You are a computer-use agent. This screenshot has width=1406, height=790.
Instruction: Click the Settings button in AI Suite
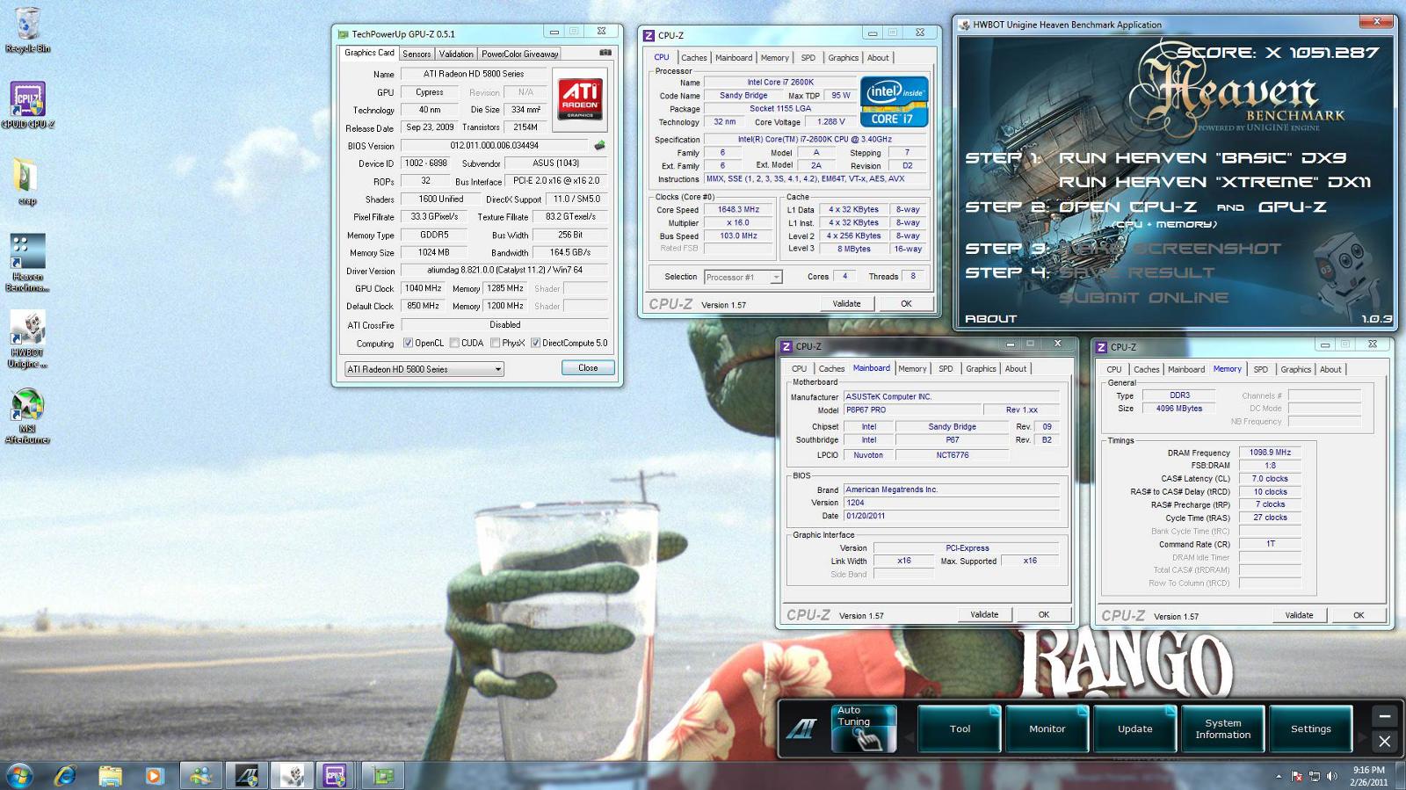(x=1311, y=728)
